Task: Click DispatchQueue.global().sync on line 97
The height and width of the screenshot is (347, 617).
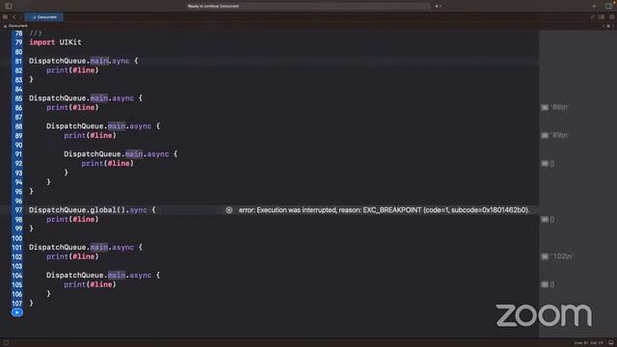Action: pos(88,210)
